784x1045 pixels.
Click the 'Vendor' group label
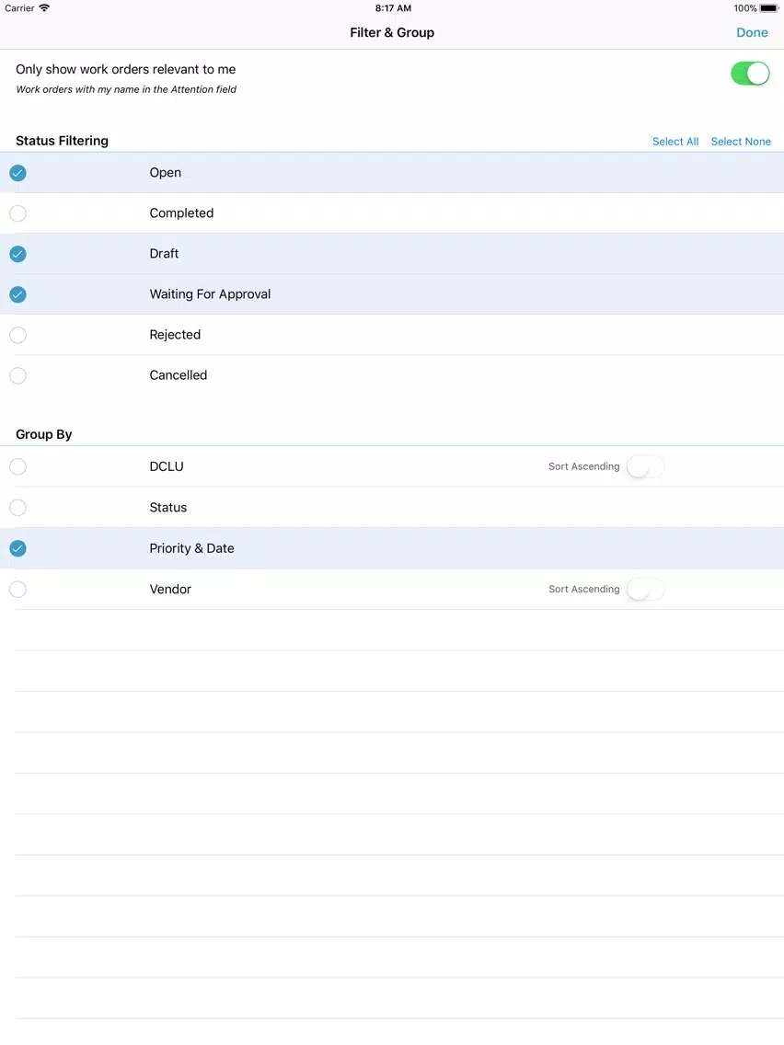tap(170, 589)
